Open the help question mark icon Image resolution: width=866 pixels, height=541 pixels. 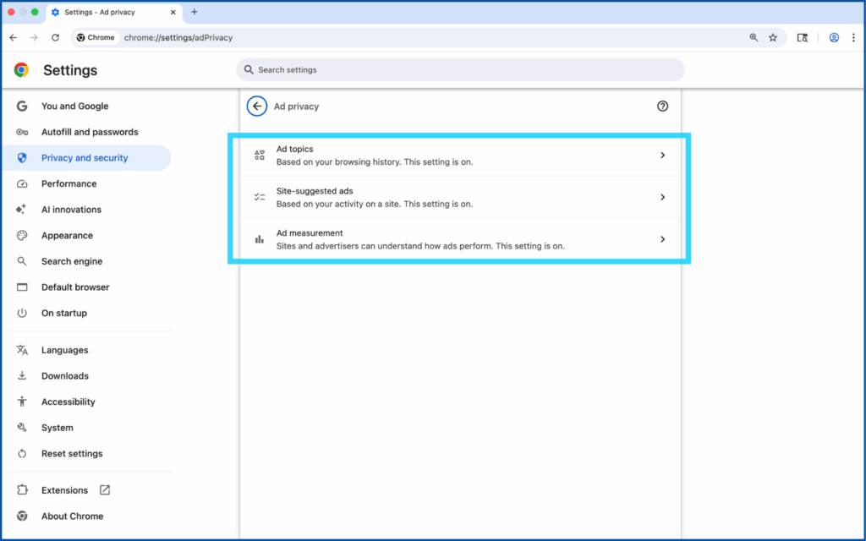[x=662, y=107]
